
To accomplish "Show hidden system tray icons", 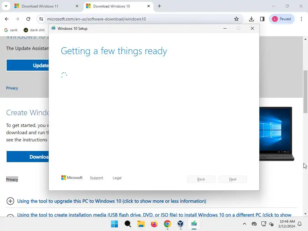I will click(x=244, y=224).
